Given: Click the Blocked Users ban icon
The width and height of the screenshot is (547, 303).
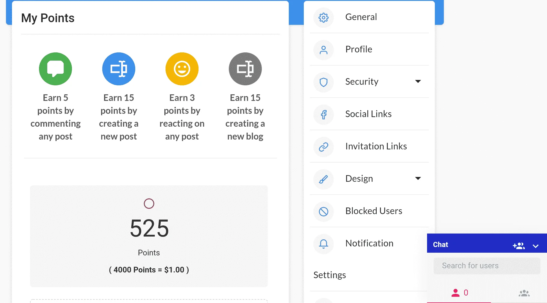Looking at the screenshot, I should coord(324,212).
